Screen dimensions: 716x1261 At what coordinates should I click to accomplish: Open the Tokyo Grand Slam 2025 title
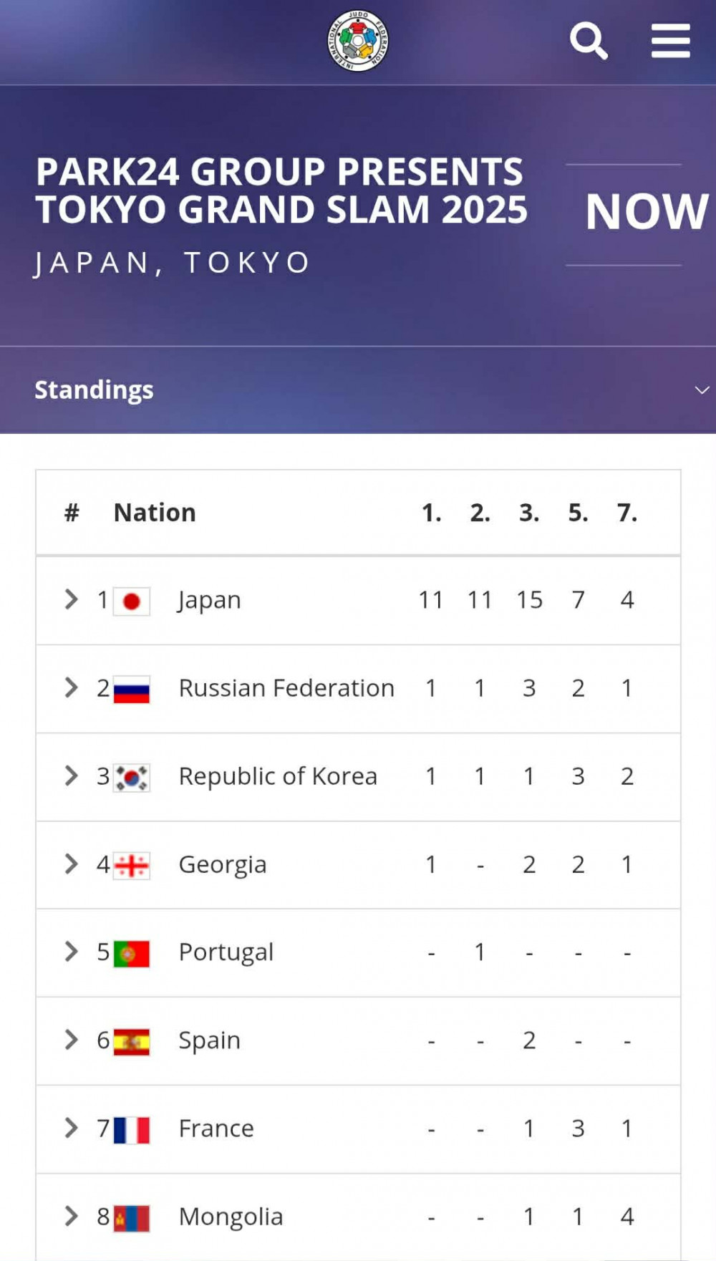click(x=281, y=190)
